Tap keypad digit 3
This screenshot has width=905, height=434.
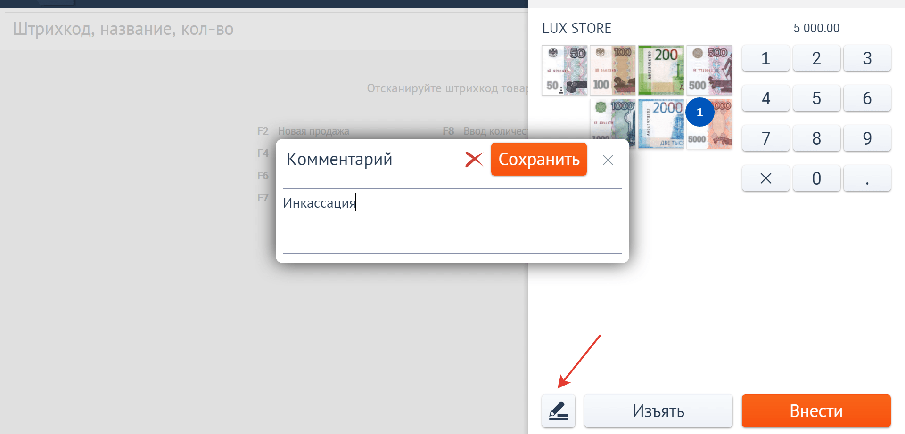[x=867, y=58]
